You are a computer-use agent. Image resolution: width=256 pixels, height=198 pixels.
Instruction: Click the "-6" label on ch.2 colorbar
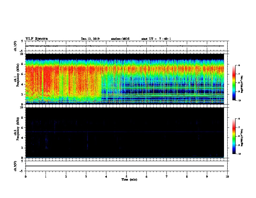239,119
